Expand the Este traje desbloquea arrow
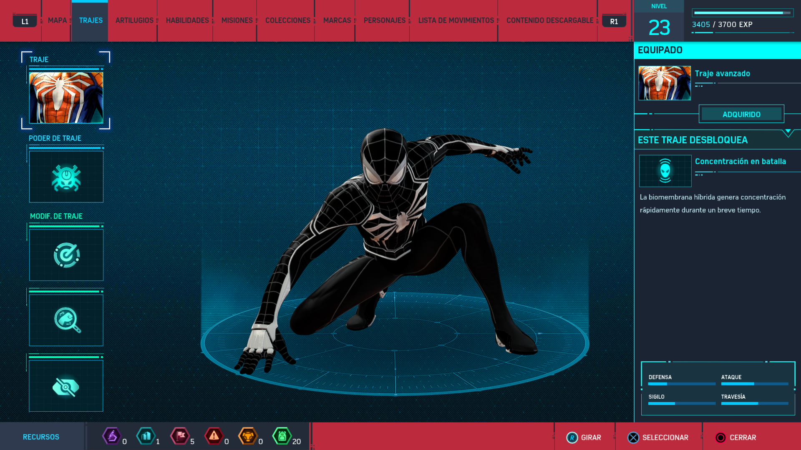This screenshot has width=801, height=450. (788, 132)
